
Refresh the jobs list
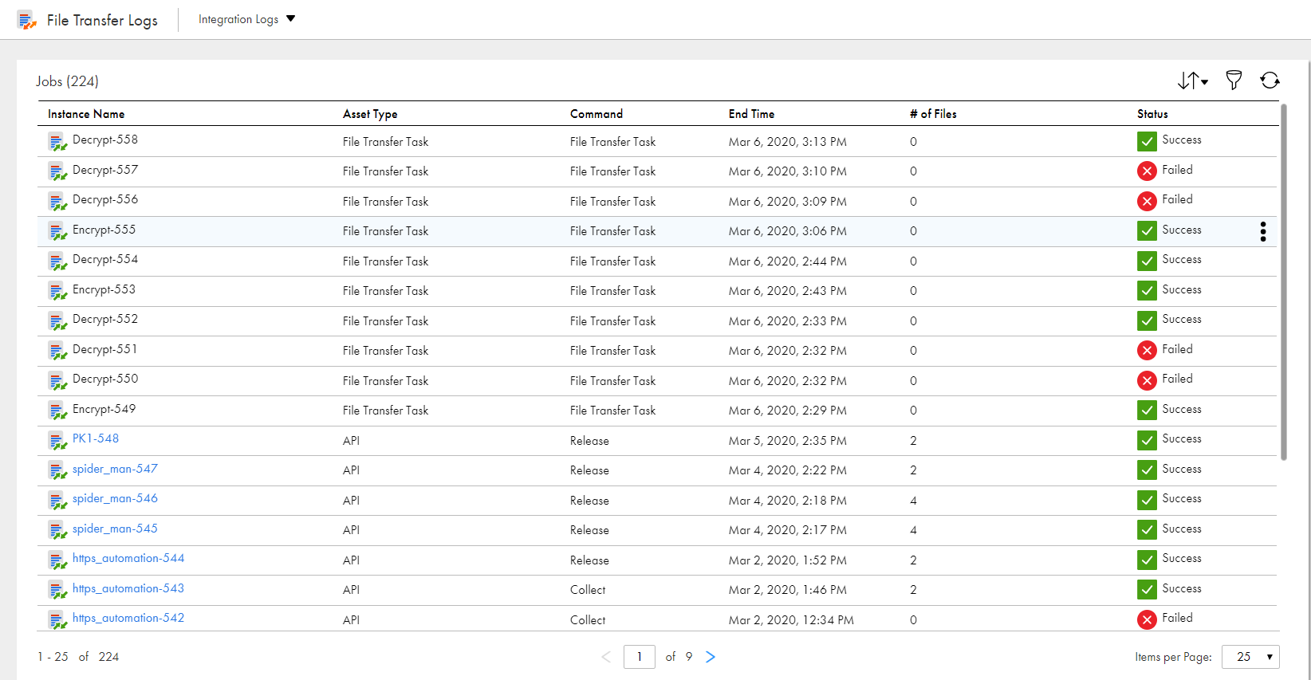(1270, 80)
